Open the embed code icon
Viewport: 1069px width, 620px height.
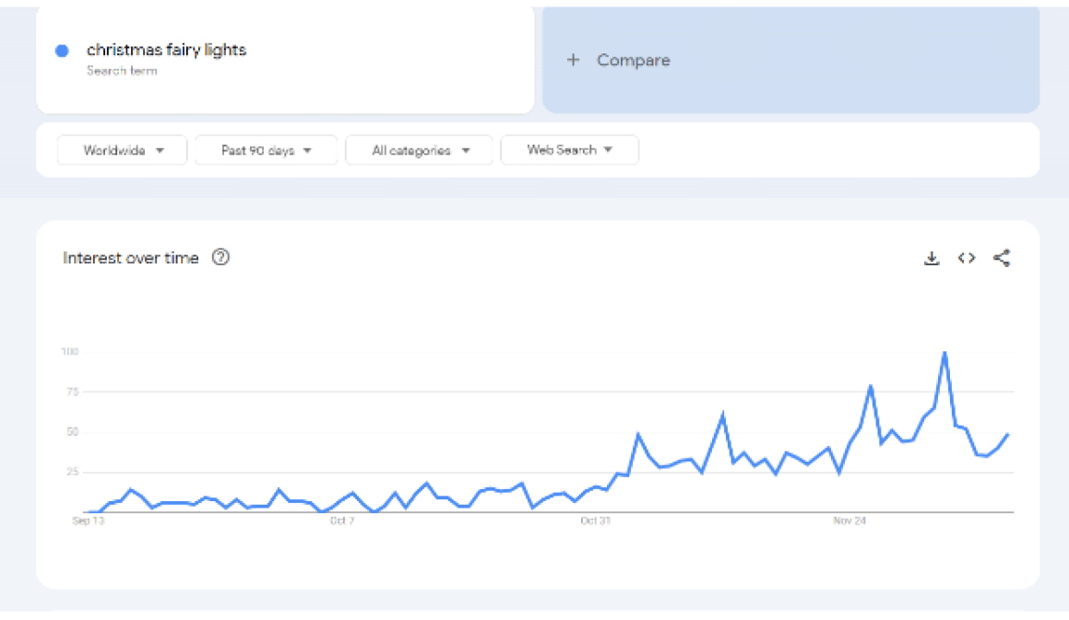point(967,259)
